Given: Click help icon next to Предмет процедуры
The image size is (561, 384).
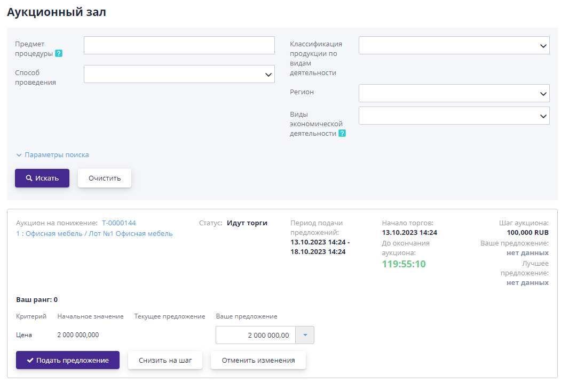Looking at the screenshot, I should 59,53.
